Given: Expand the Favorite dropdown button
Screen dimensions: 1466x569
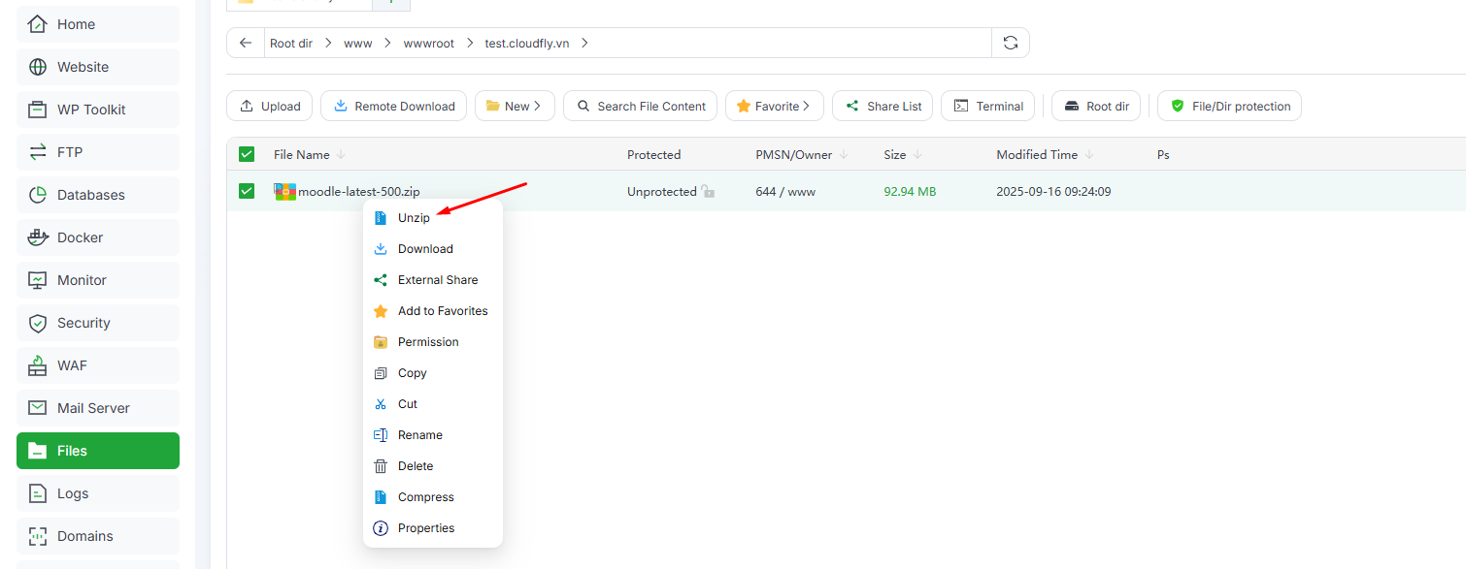Looking at the screenshot, I should coord(774,107).
